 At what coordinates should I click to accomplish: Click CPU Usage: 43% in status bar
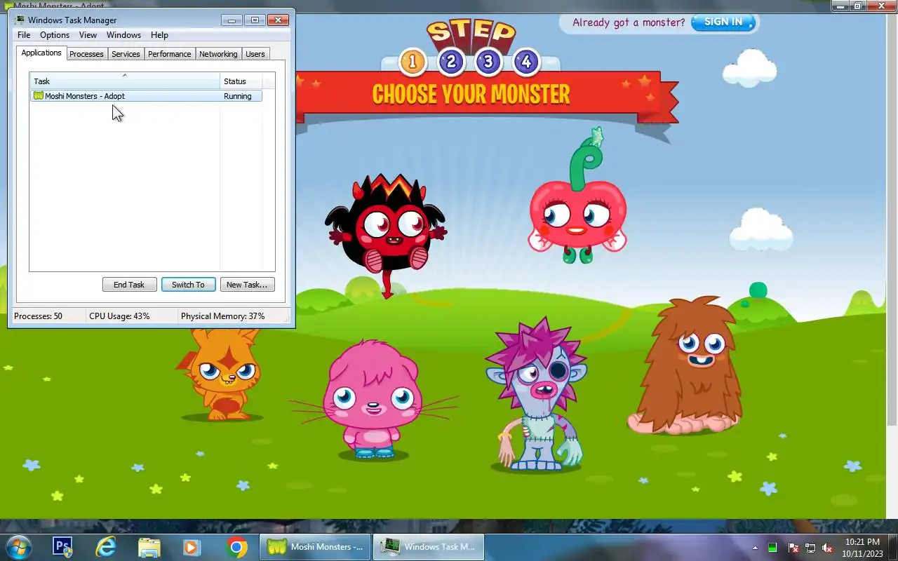pyautogui.click(x=119, y=316)
